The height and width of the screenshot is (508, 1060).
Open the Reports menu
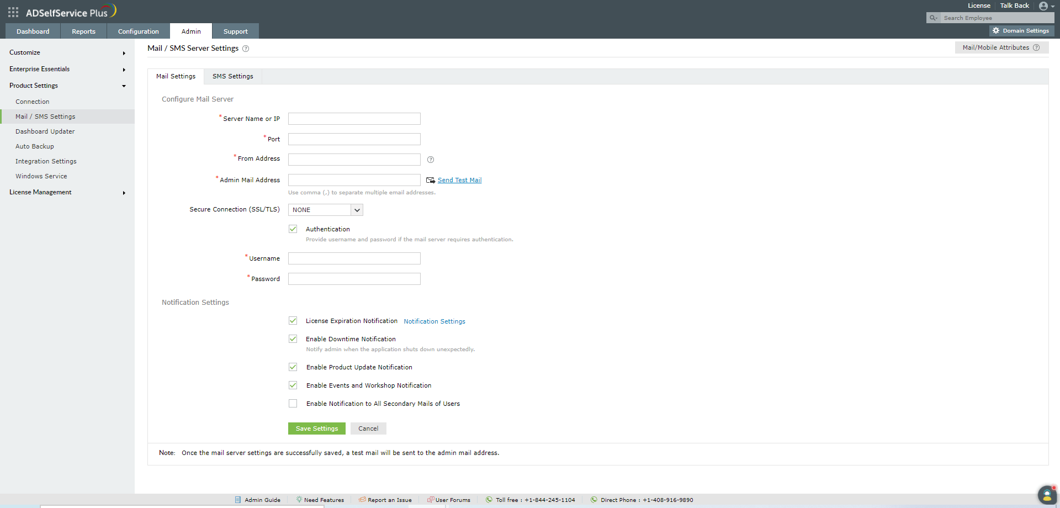(83, 31)
